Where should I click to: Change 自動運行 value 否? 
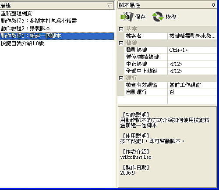[192, 92]
